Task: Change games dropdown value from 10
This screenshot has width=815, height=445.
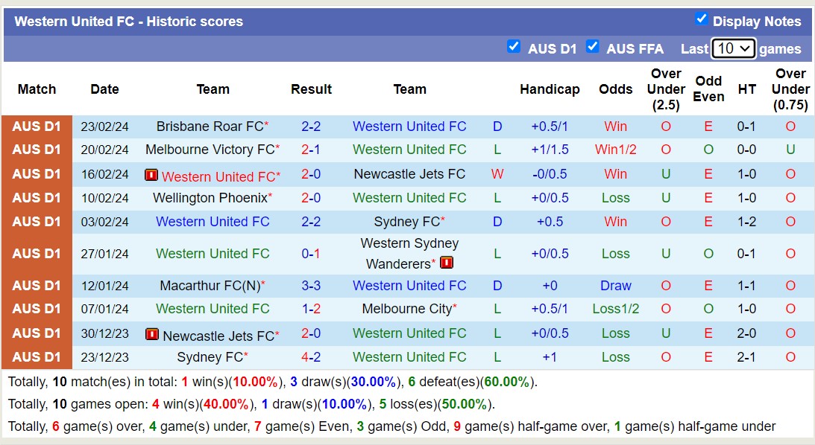Action: (x=733, y=48)
